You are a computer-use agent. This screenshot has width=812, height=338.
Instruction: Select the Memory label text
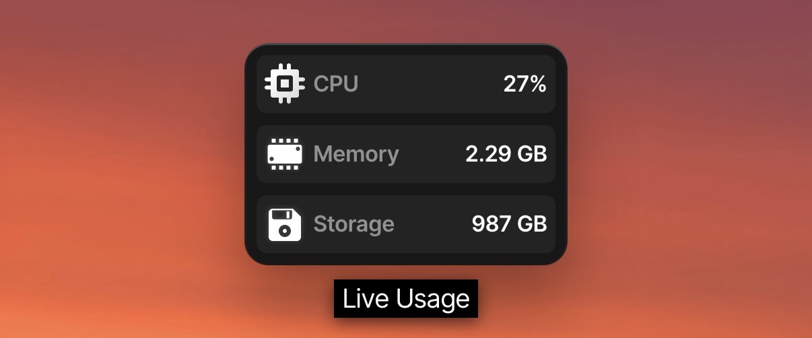coord(356,154)
